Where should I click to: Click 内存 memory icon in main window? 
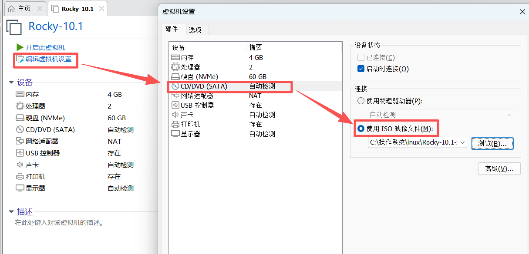(20, 94)
